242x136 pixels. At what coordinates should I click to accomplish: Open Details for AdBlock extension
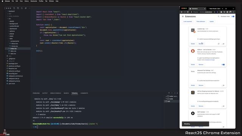(193, 65)
